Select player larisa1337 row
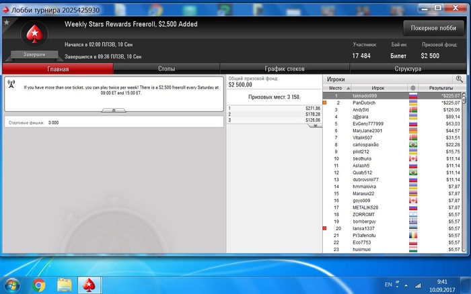471x294 pixels. pos(392,229)
